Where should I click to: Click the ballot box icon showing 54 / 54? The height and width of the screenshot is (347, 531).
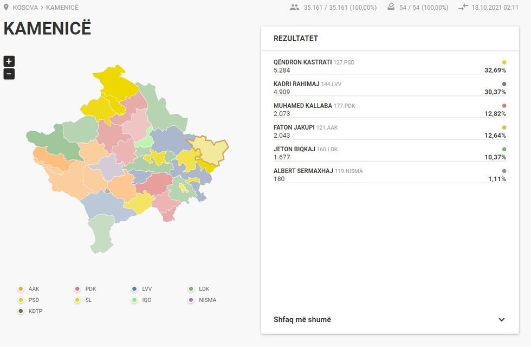click(390, 7)
